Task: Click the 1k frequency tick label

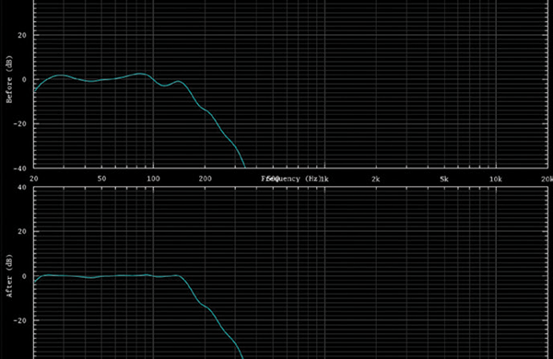Action: [x=324, y=179]
